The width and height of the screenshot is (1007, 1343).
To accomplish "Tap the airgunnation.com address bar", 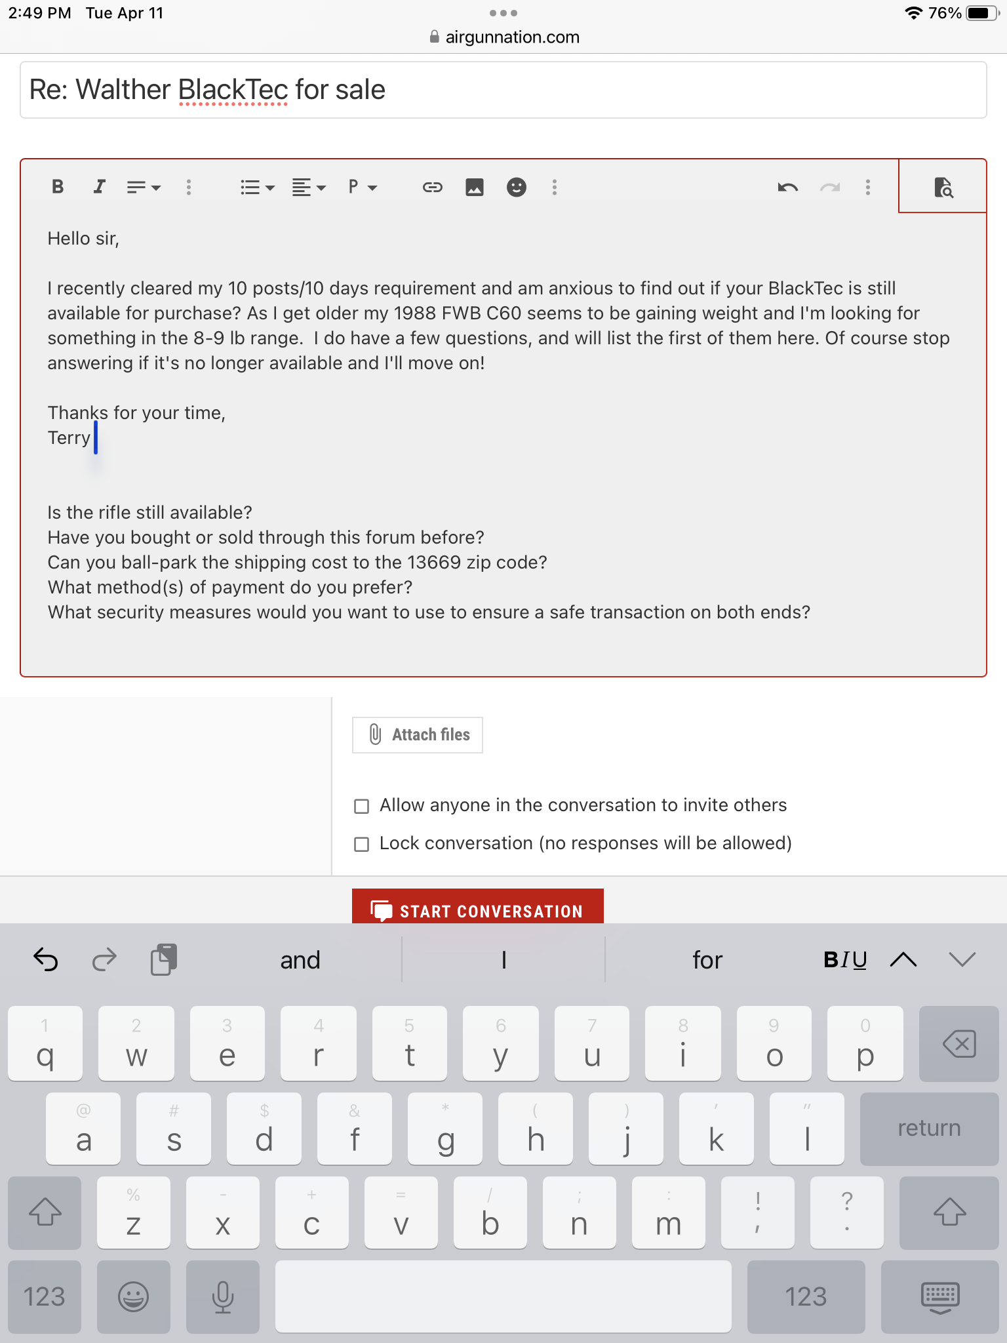I will point(503,37).
